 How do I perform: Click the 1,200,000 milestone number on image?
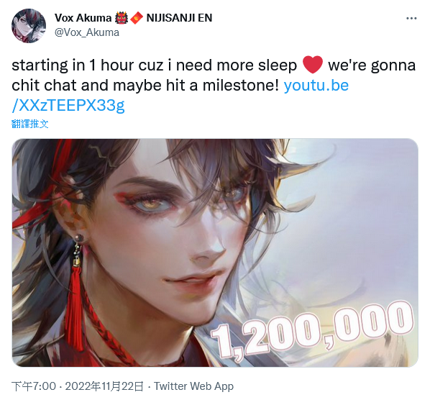[x=312, y=330]
